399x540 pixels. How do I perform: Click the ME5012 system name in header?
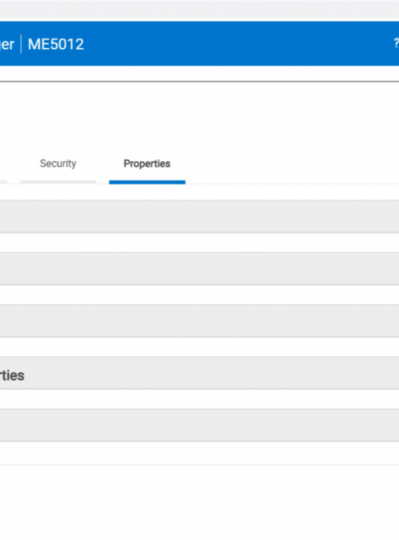[x=56, y=44]
